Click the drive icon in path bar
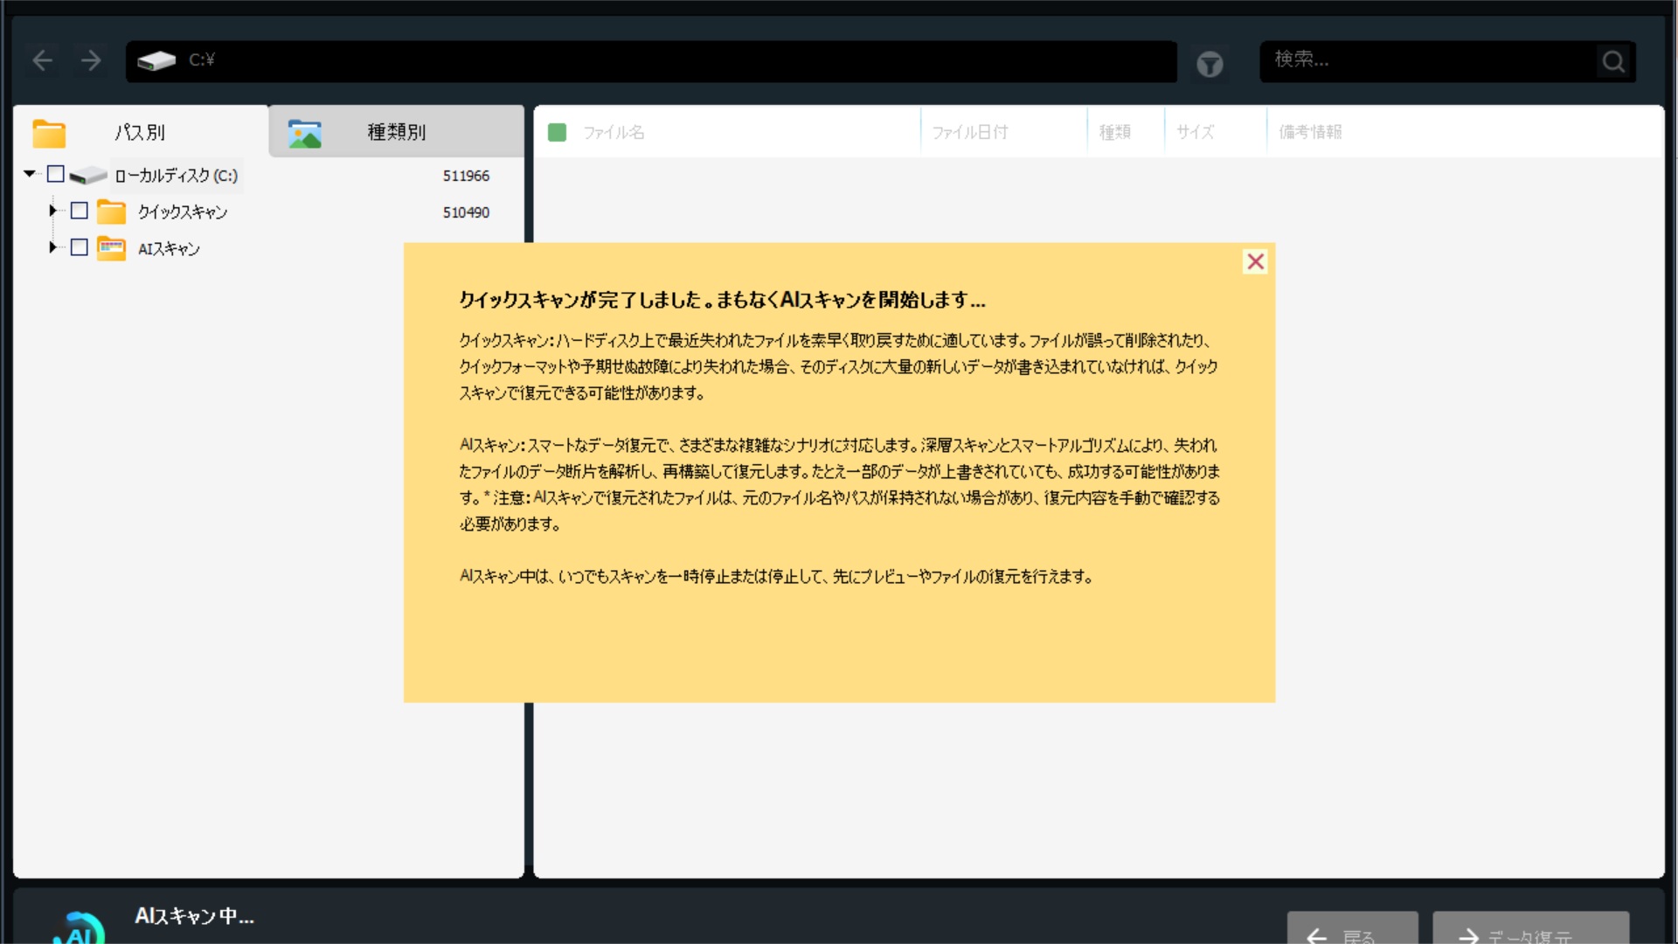 pyautogui.click(x=156, y=60)
